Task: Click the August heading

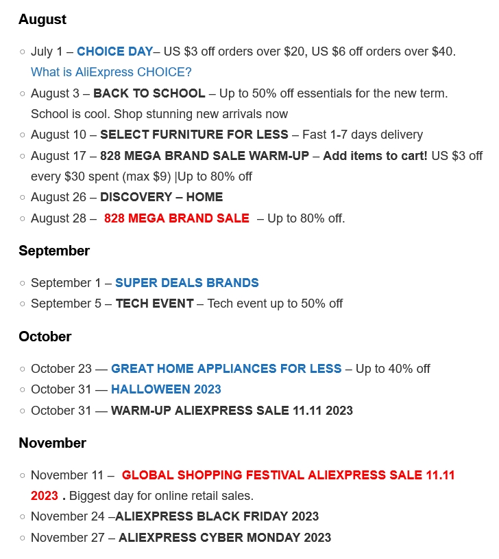Action: click(42, 20)
